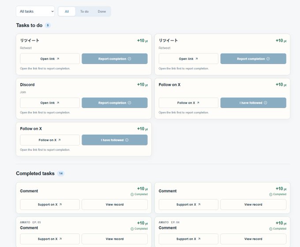Select the All filter tab
The width and height of the screenshot is (300, 247).
pyautogui.click(x=67, y=11)
